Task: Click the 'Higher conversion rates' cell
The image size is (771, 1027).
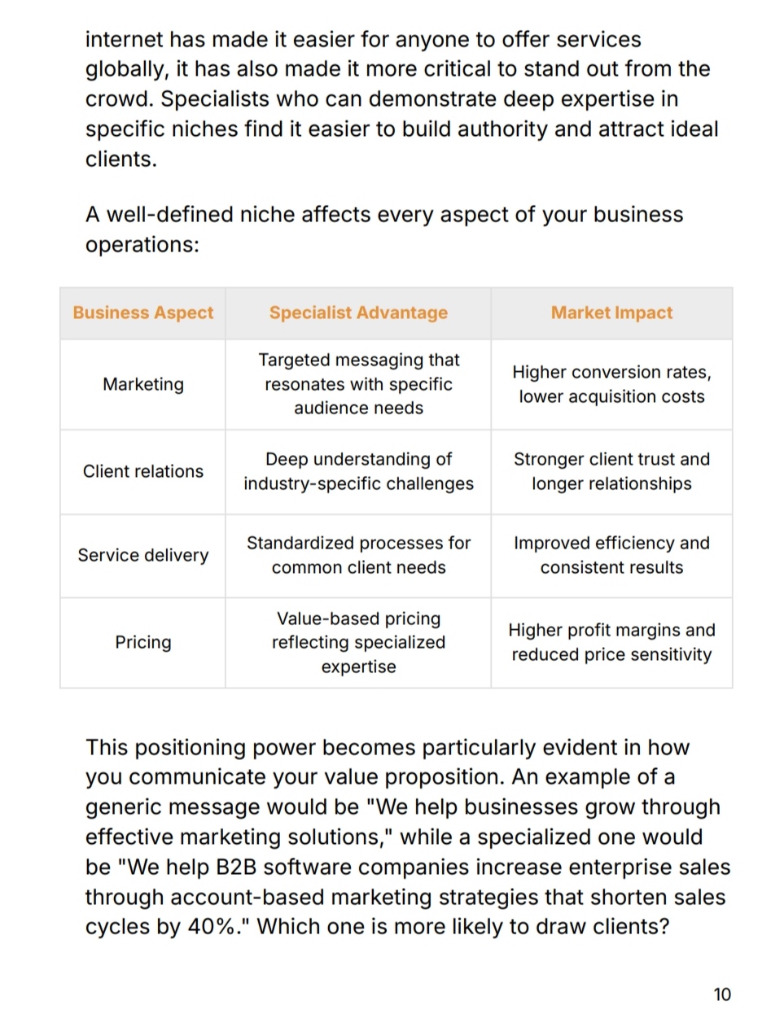Action: (611, 384)
